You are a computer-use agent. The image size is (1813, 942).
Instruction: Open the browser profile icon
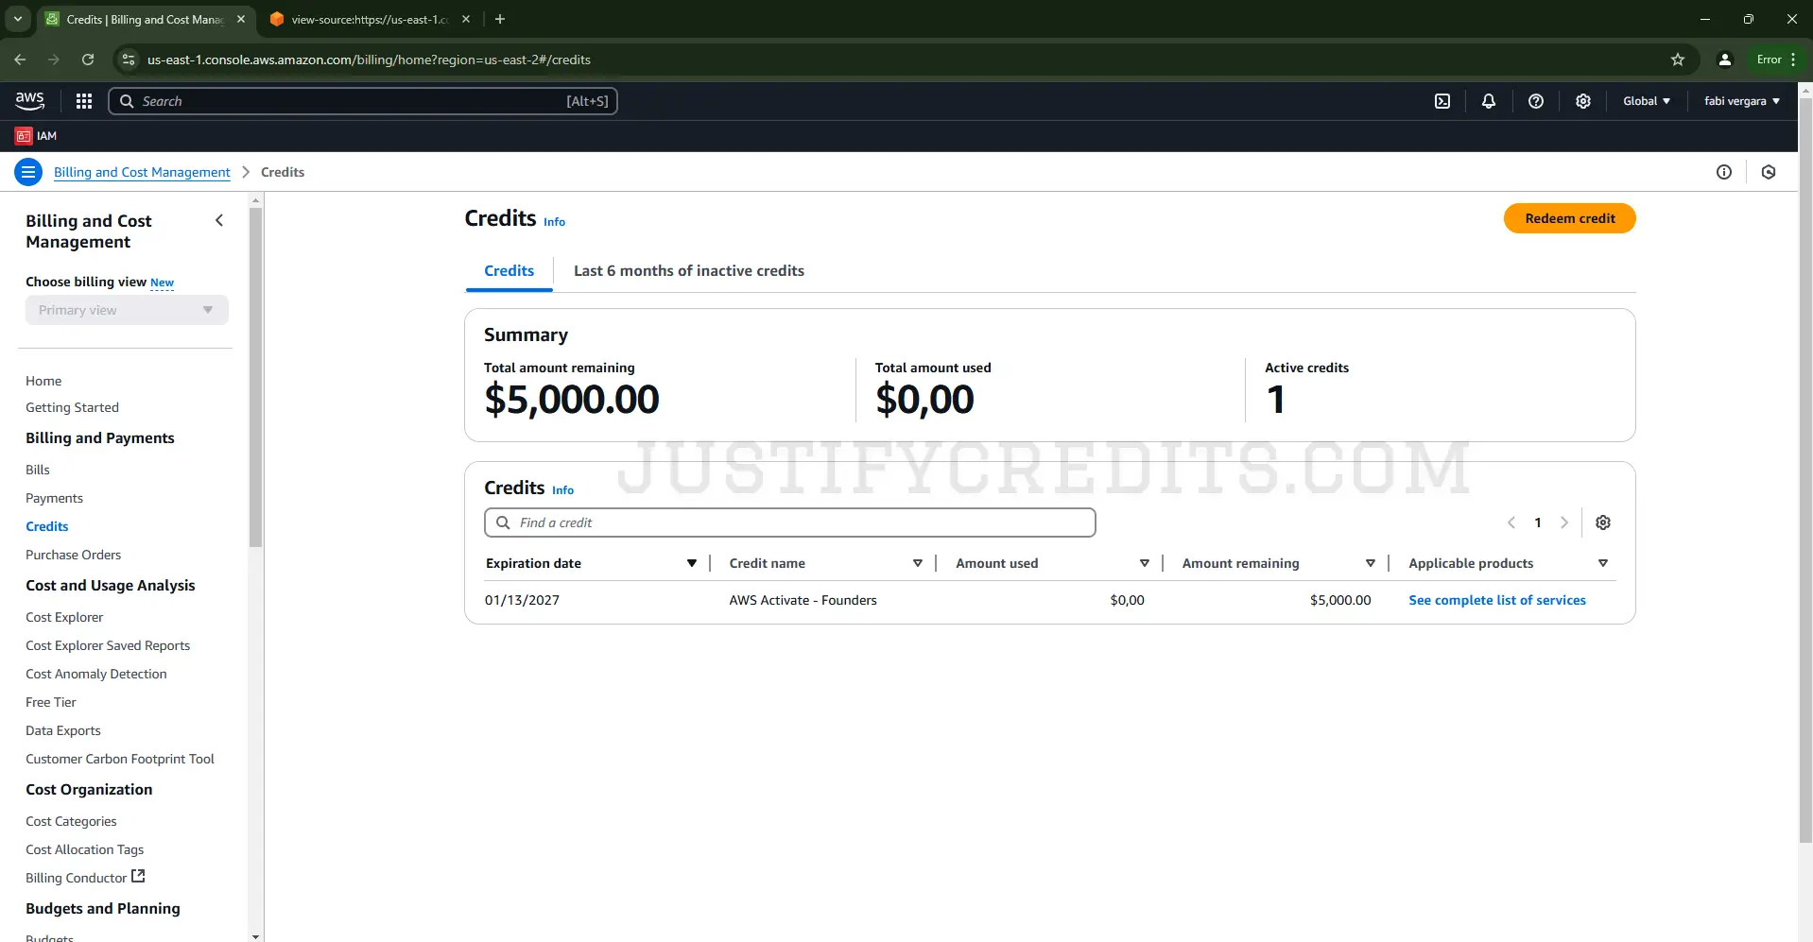(1725, 60)
